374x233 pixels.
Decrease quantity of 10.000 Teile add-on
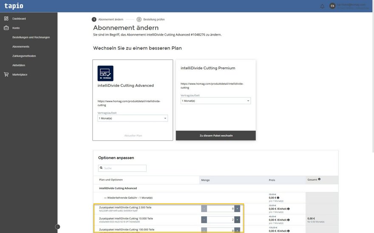tap(204, 219)
